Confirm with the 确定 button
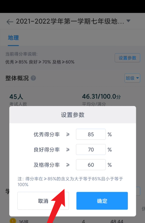Viewport: 145px width, 223px height. pyautogui.click(x=102, y=201)
